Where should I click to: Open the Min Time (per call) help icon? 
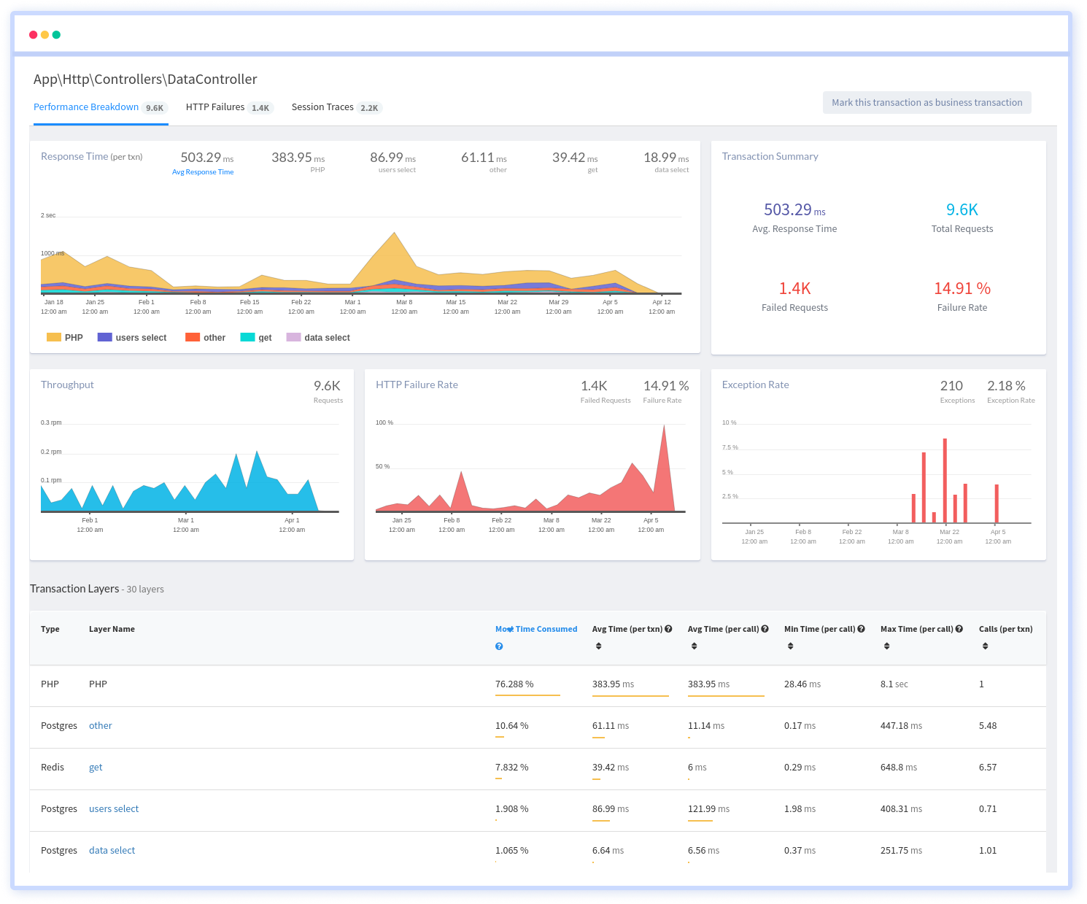coord(861,628)
